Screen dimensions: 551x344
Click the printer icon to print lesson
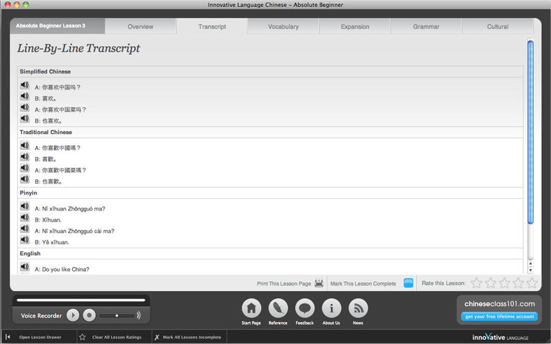(x=319, y=283)
